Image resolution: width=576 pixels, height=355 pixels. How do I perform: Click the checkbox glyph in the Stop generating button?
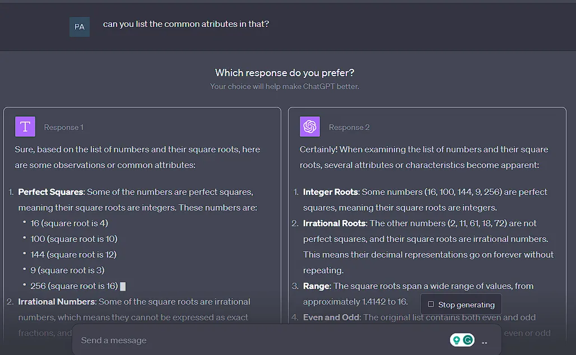click(x=430, y=304)
